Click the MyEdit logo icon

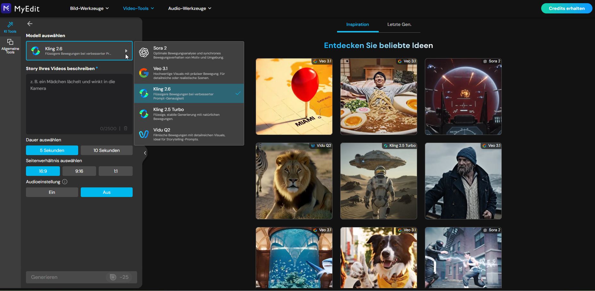click(6, 8)
